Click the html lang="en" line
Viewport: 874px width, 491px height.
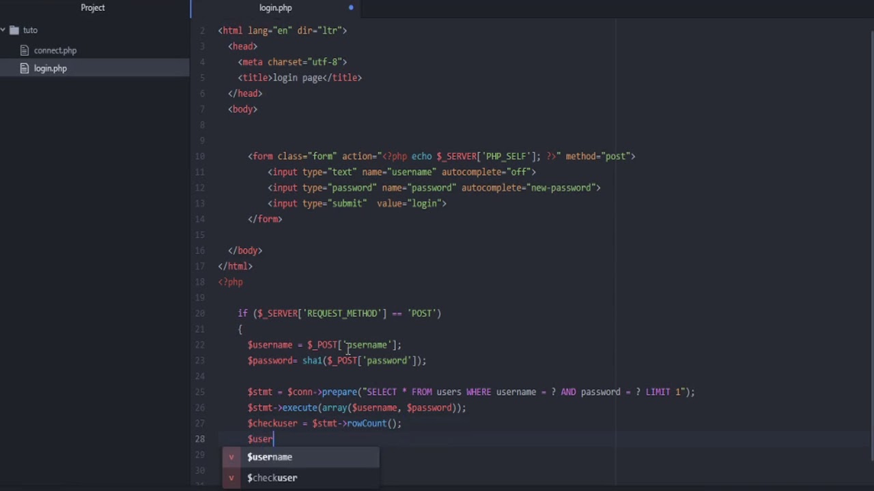[x=282, y=31]
